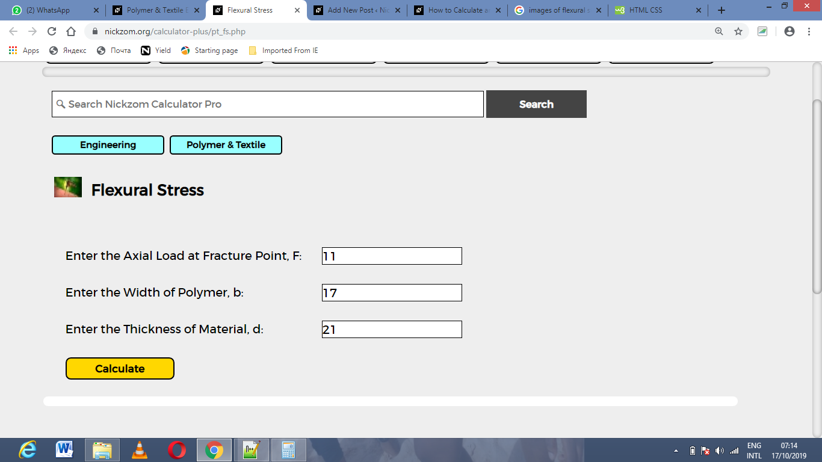822x462 pixels.
Task: Click the yellow Calculate button
Action: click(x=120, y=369)
